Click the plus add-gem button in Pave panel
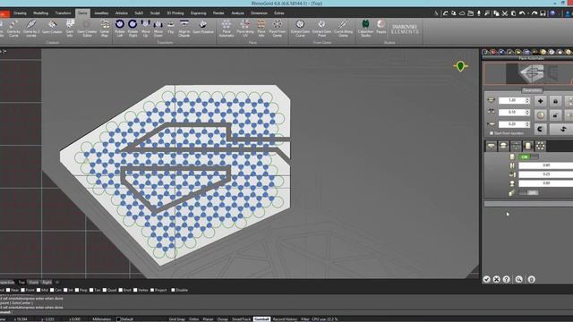Screen dimensions: 573x322 pyautogui.click(x=541, y=101)
